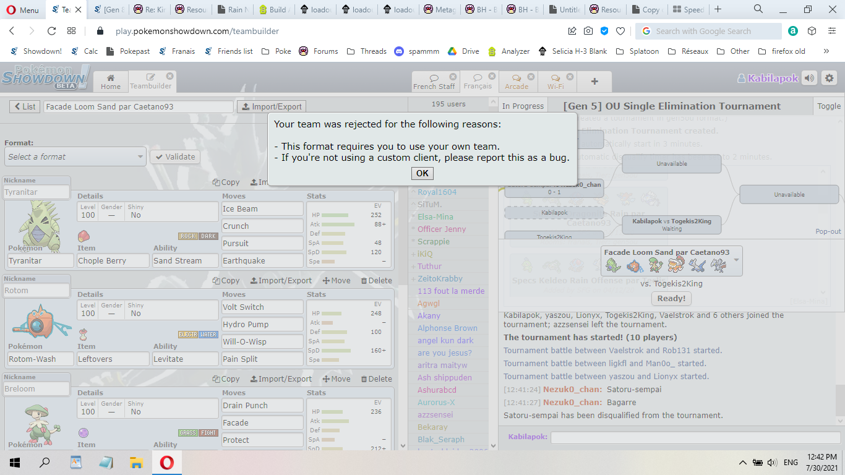The height and width of the screenshot is (475, 845).
Task: Open Forums bookmark
Action: point(319,51)
